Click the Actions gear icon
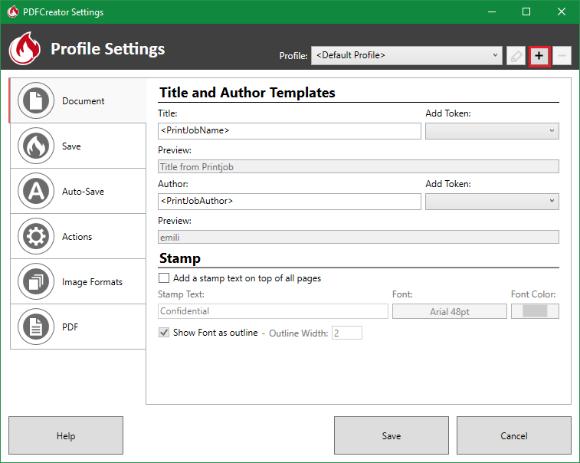Screen dimensions: 580x463 pyautogui.click(x=36, y=236)
